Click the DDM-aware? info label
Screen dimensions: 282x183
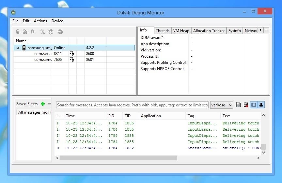152,38
